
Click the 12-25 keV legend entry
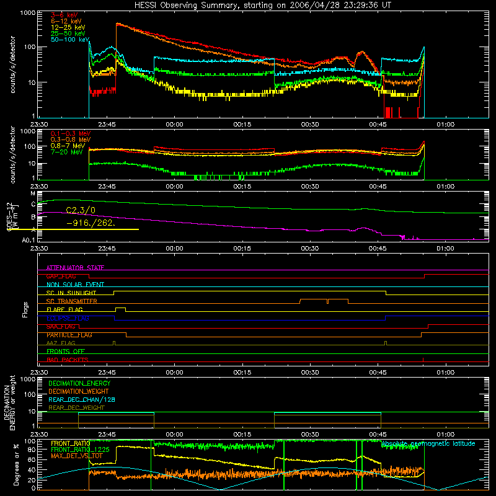tap(68, 27)
